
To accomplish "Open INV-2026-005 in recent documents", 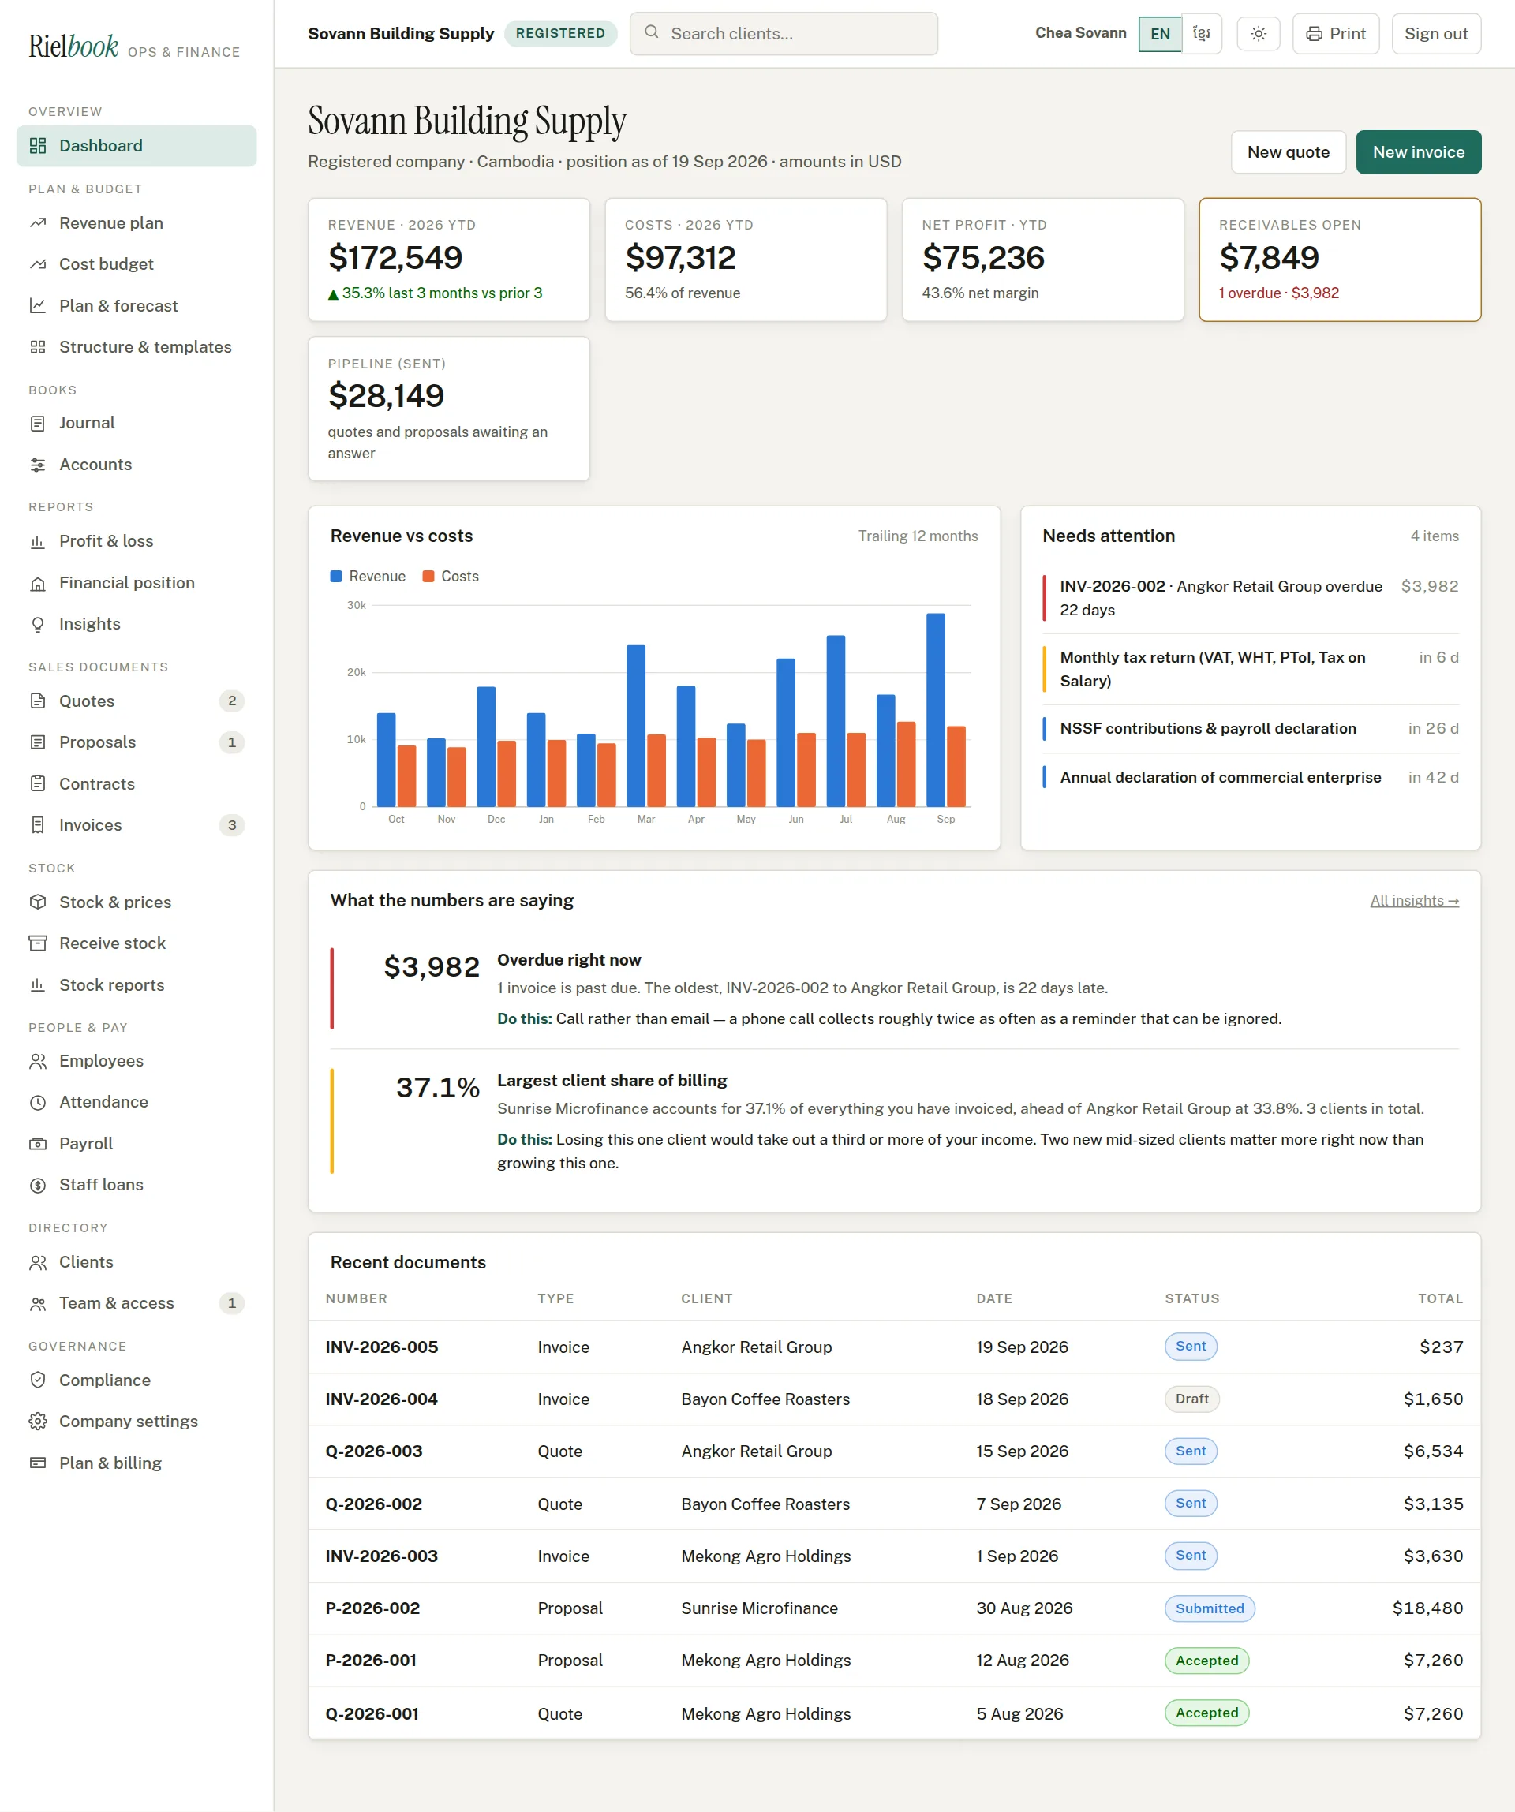I will click(x=894, y=1346).
